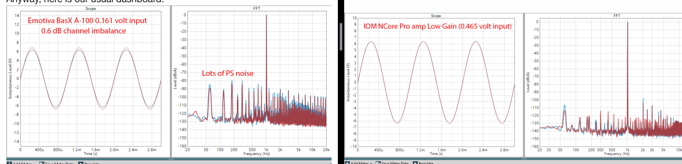Click the Save Meter Data icon in the IOM NCore dashboard

378,163
